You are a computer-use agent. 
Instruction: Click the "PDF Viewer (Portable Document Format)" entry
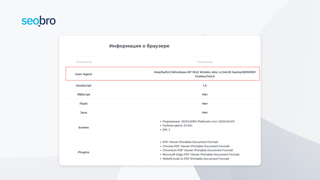(x=190, y=142)
